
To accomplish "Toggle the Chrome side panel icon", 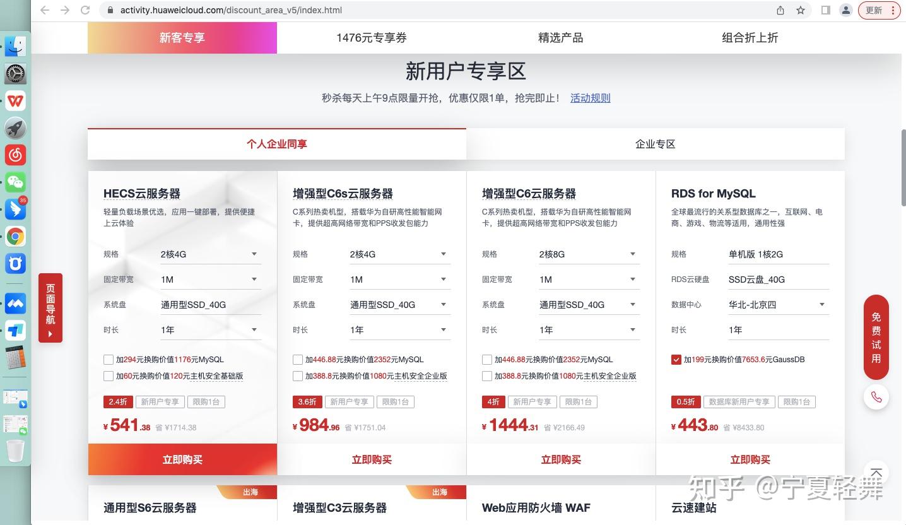I will click(x=825, y=10).
